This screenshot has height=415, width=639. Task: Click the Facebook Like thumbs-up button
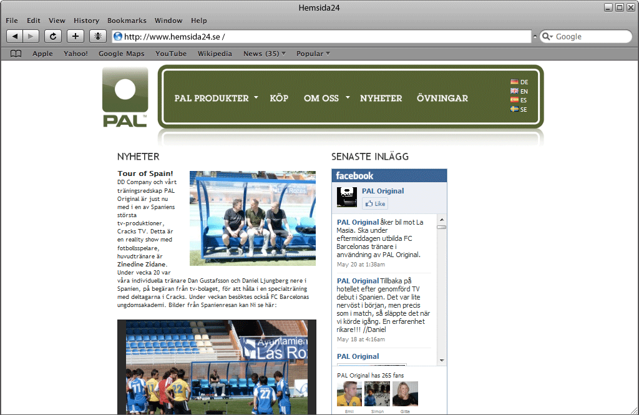coord(375,203)
